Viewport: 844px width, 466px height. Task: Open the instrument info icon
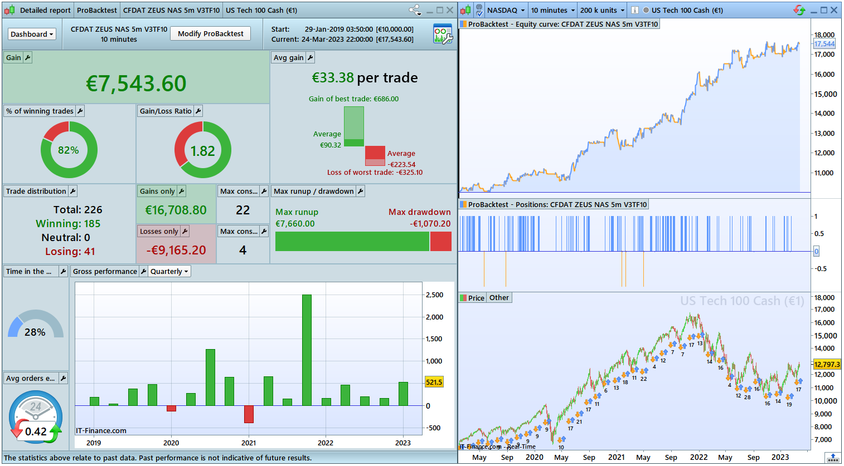634,10
